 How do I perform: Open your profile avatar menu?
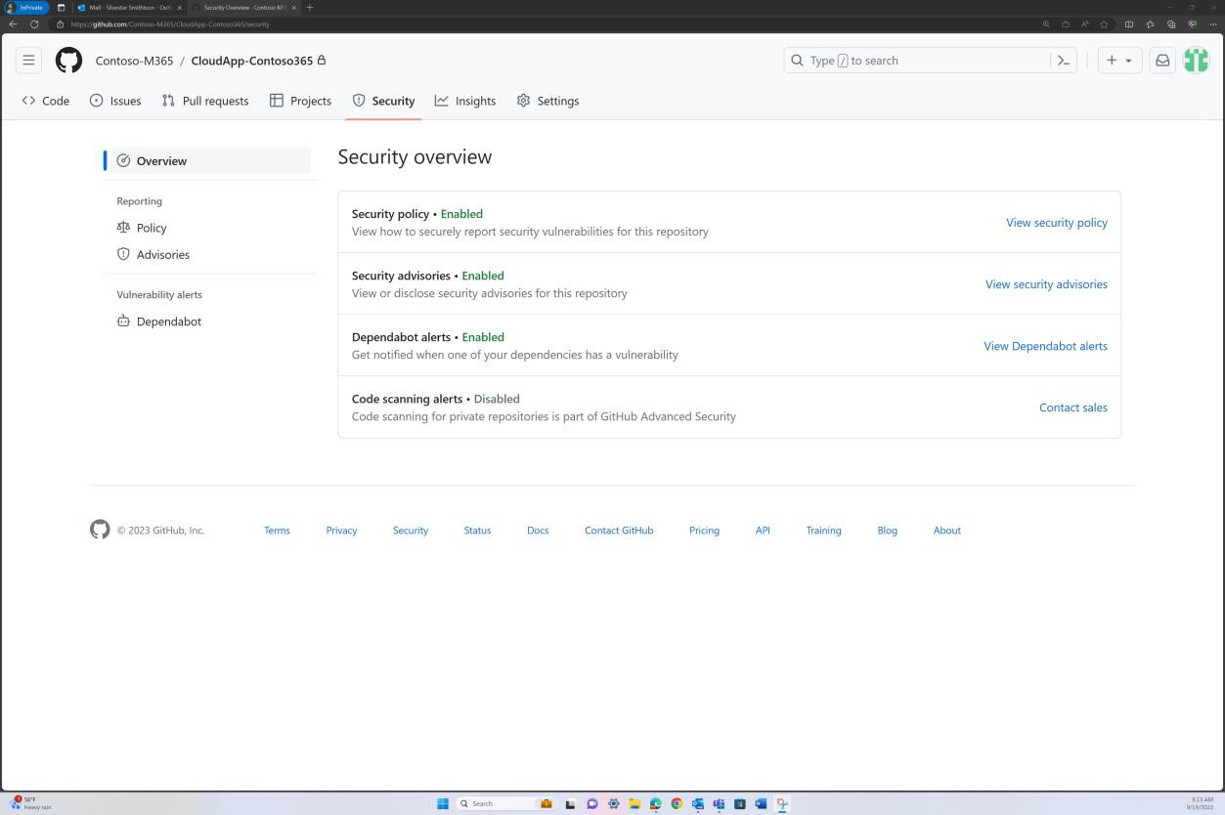point(1196,60)
